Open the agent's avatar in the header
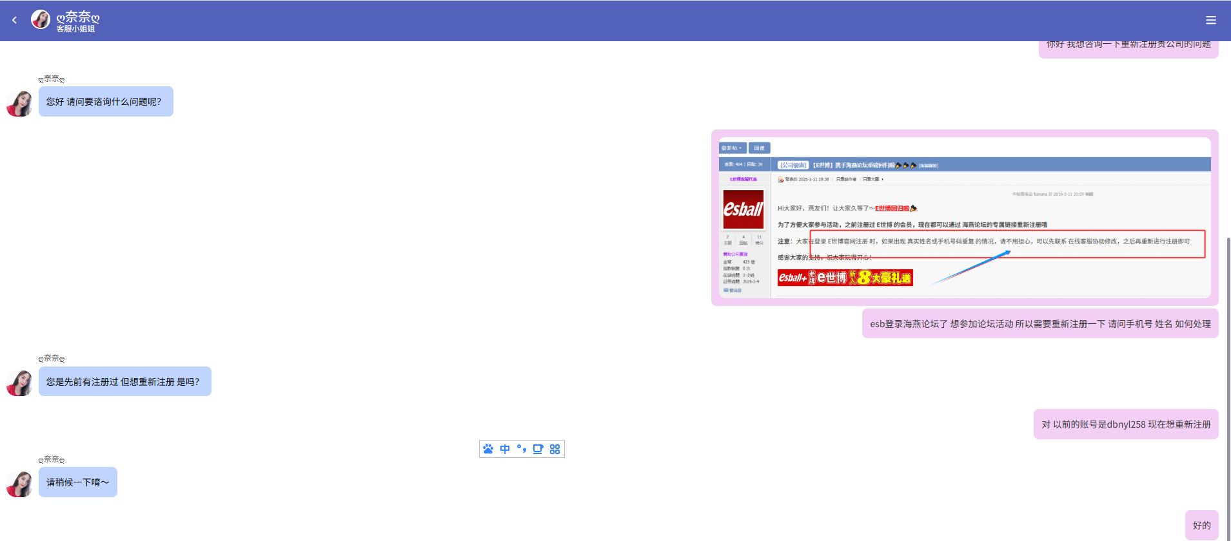This screenshot has height=541, width=1231. (x=41, y=19)
